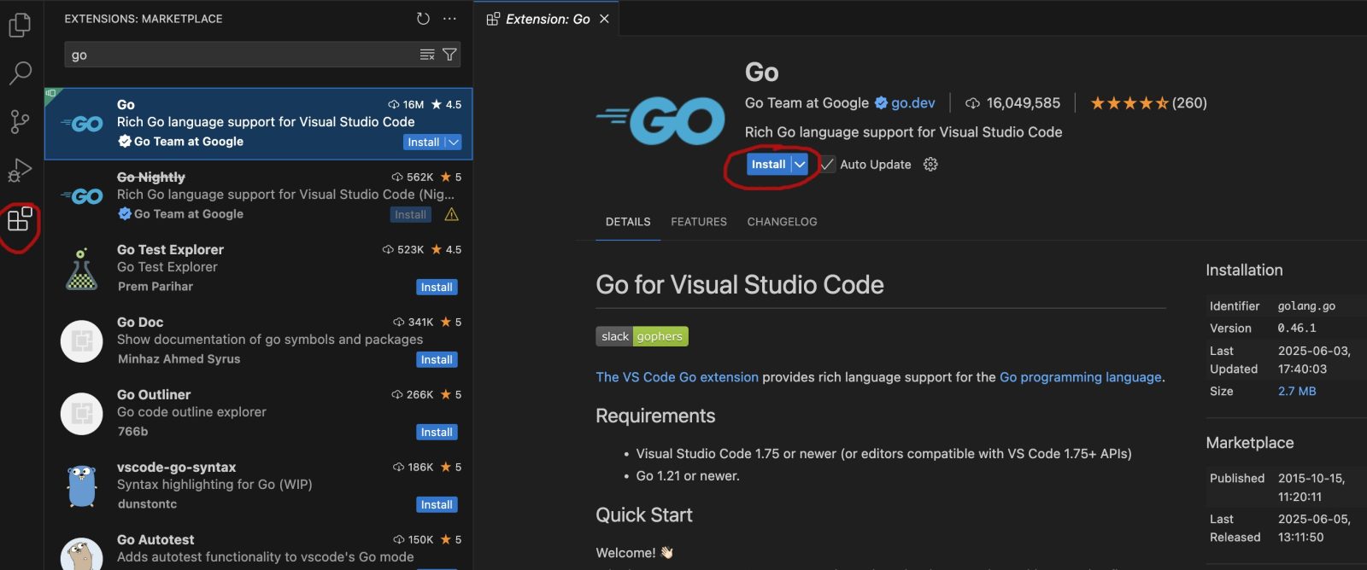The image size is (1367, 570).
Task: Click the Go Test Explorer flask icon
Action: pyautogui.click(x=81, y=269)
